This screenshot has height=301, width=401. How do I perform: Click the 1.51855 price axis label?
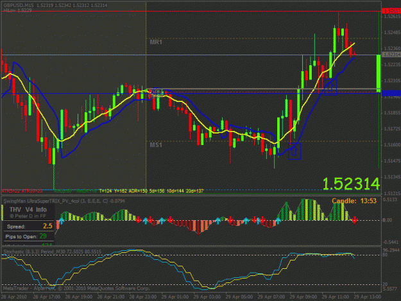pos(392,113)
